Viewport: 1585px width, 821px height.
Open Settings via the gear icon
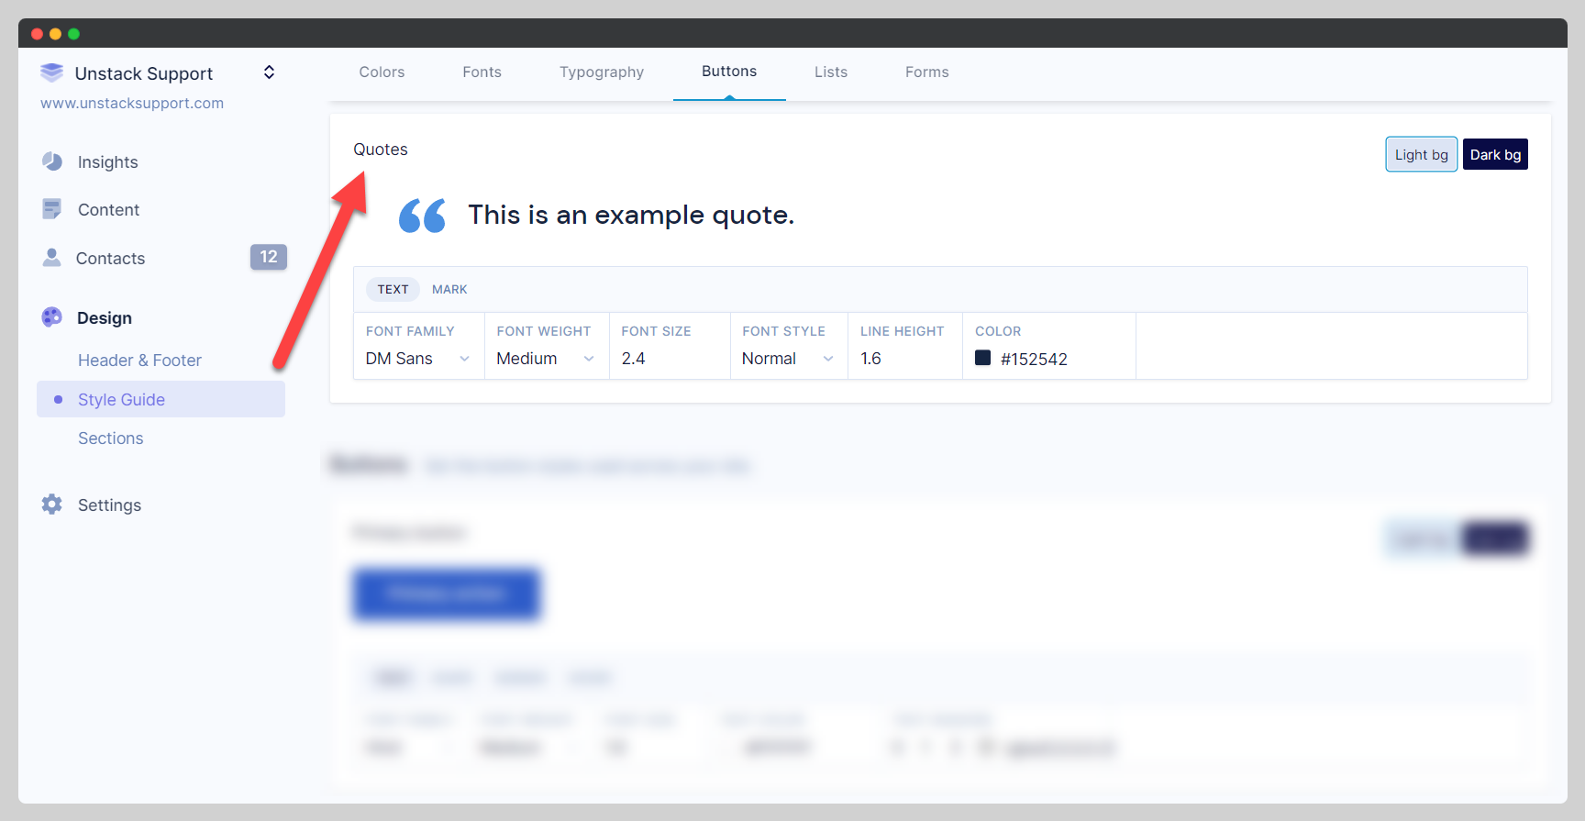click(52, 505)
